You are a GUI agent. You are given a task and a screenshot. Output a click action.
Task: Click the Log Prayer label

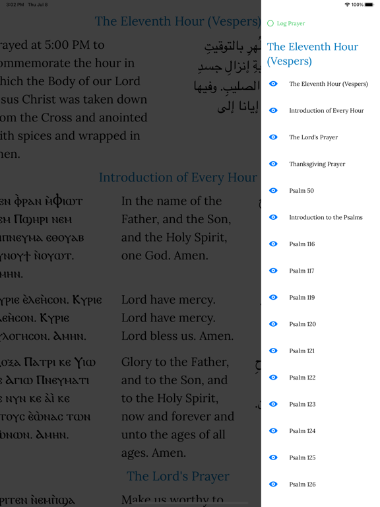[291, 24]
